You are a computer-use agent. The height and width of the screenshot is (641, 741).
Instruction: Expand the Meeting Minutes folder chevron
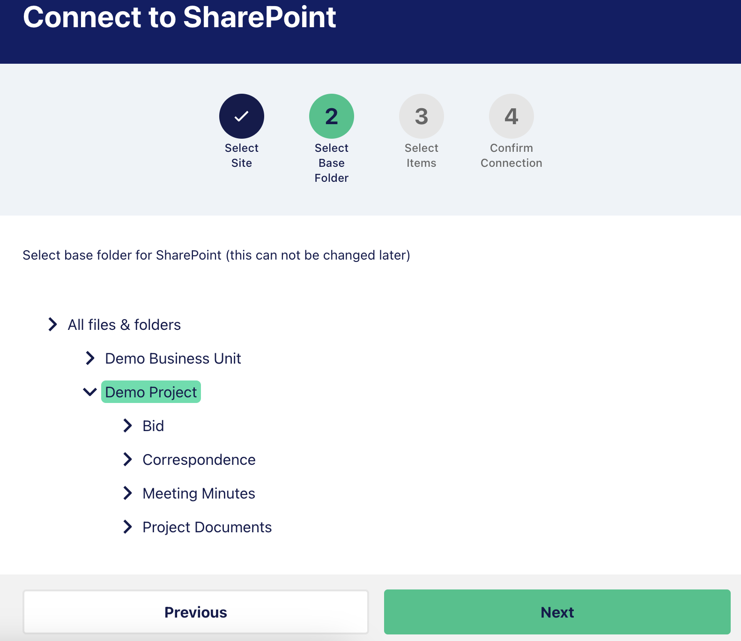click(127, 493)
